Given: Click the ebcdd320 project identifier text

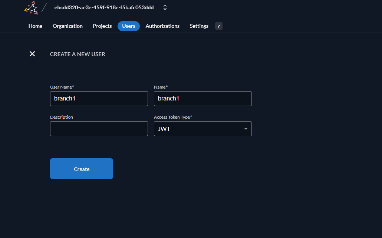Looking at the screenshot, I should coord(104,7).
